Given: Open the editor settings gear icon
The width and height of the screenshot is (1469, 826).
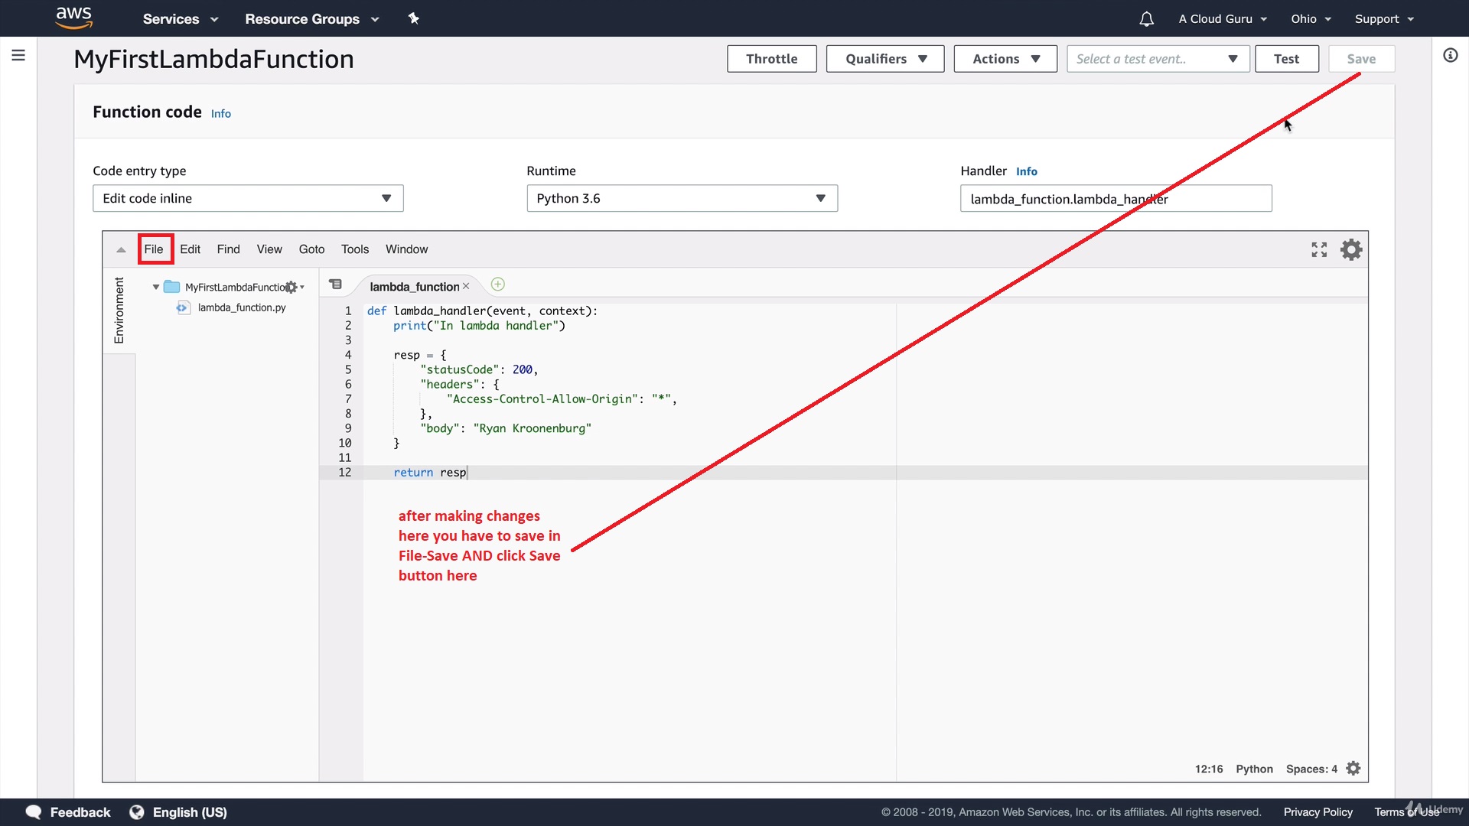Looking at the screenshot, I should [x=1351, y=249].
